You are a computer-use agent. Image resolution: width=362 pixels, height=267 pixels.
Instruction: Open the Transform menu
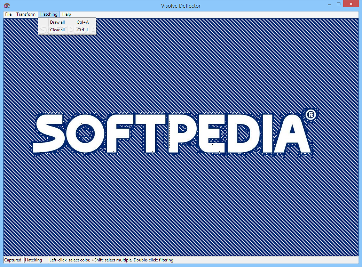[26, 14]
